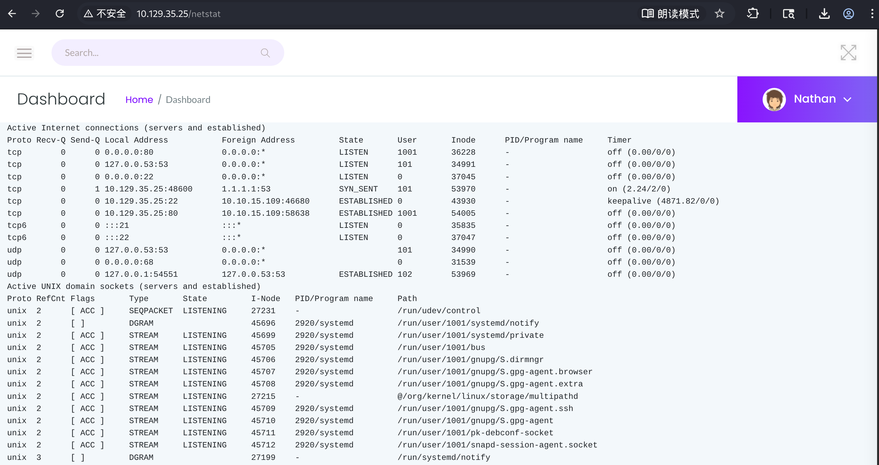The width and height of the screenshot is (879, 465).
Task: Click the chevron next to Nathan
Action: [x=847, y=100]
